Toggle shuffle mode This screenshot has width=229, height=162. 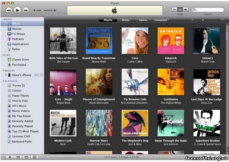coord(18,157)
